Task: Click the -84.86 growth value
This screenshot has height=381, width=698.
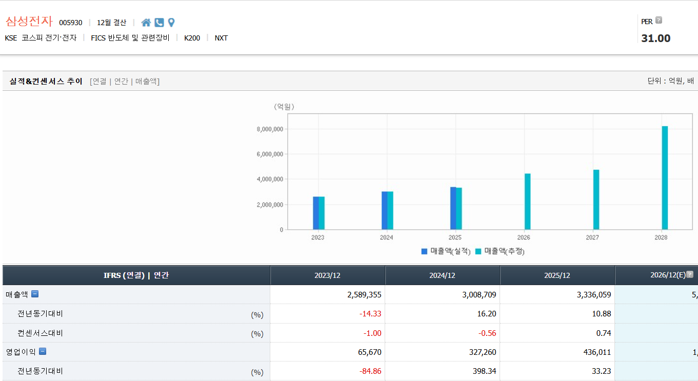Action: click(x=370, y=371)
